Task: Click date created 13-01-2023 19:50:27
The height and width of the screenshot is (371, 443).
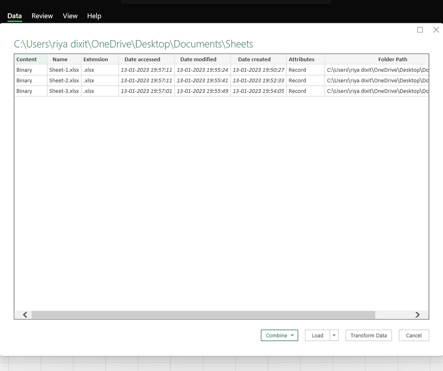Action: pos(259,70)
